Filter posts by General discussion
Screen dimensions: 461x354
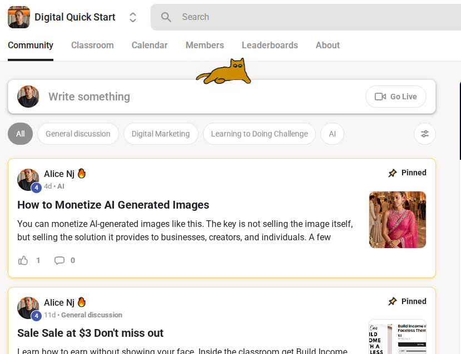point(78,134)
